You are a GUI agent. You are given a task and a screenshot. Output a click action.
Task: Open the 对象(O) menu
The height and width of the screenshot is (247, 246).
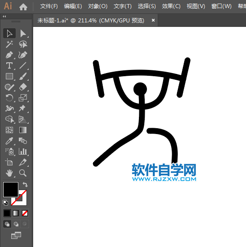coord(98,6)
